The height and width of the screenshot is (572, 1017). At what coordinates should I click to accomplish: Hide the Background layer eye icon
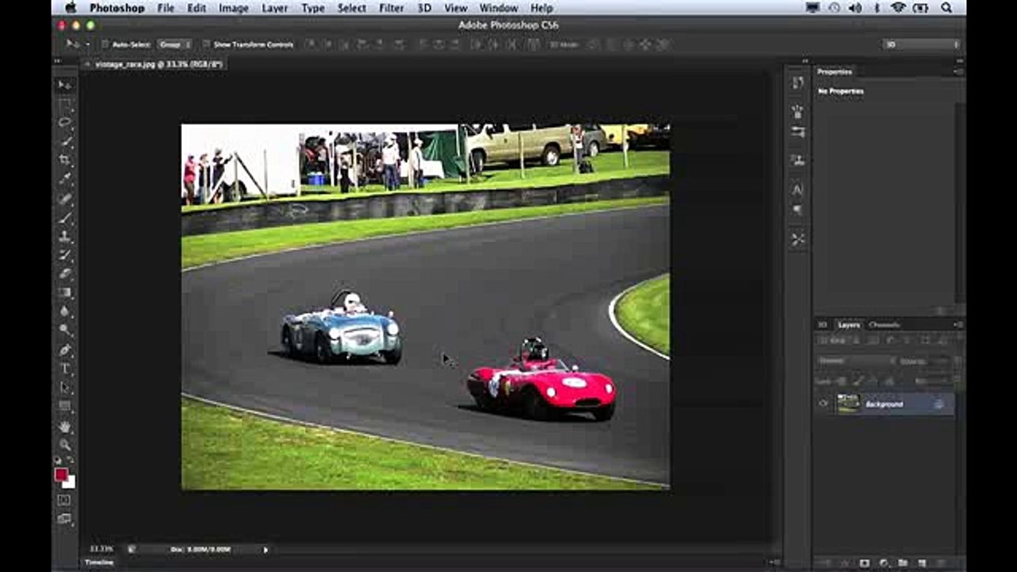coord(823,404)
